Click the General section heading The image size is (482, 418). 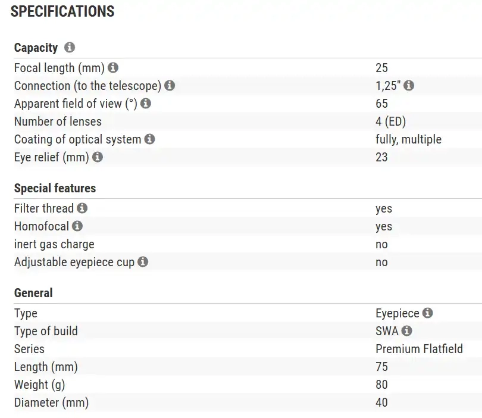33,293
